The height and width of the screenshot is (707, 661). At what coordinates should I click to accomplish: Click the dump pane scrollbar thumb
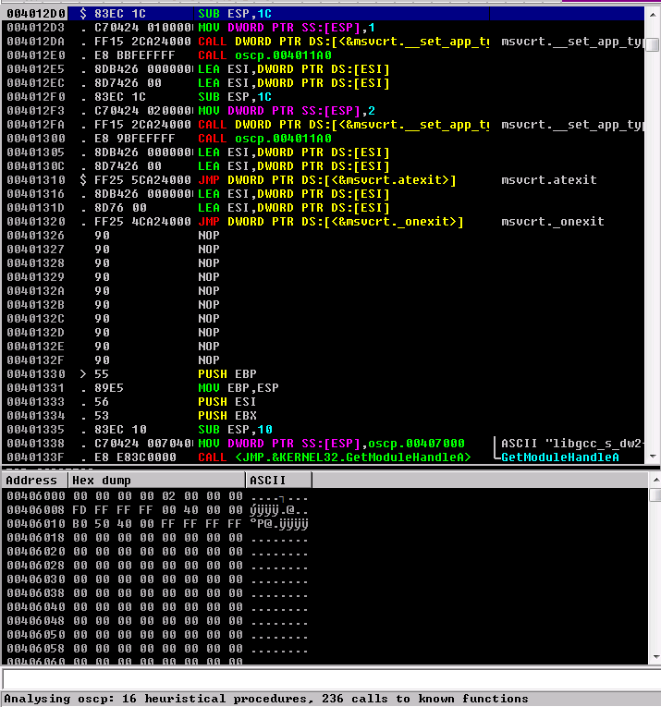pos(655,495)
